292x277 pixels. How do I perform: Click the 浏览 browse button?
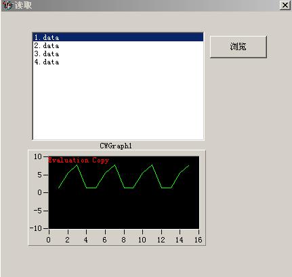click(238, 47)
